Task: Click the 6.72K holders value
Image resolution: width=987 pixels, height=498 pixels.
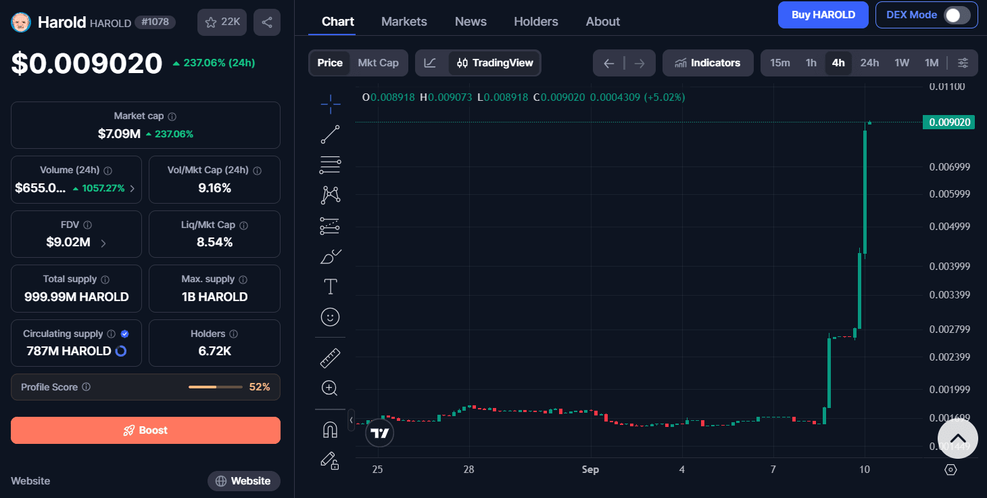Action: point(214,351)
